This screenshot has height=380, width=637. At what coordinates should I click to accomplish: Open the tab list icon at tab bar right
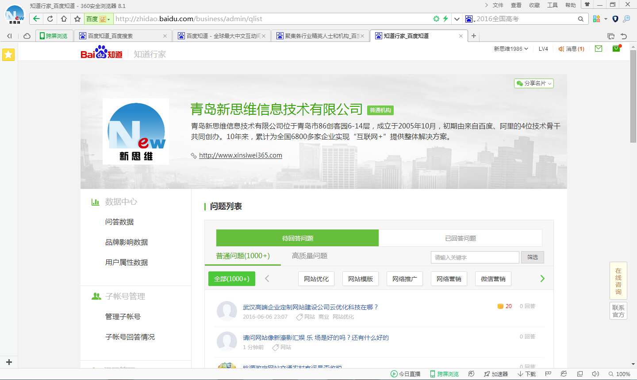tap(611, 36)
